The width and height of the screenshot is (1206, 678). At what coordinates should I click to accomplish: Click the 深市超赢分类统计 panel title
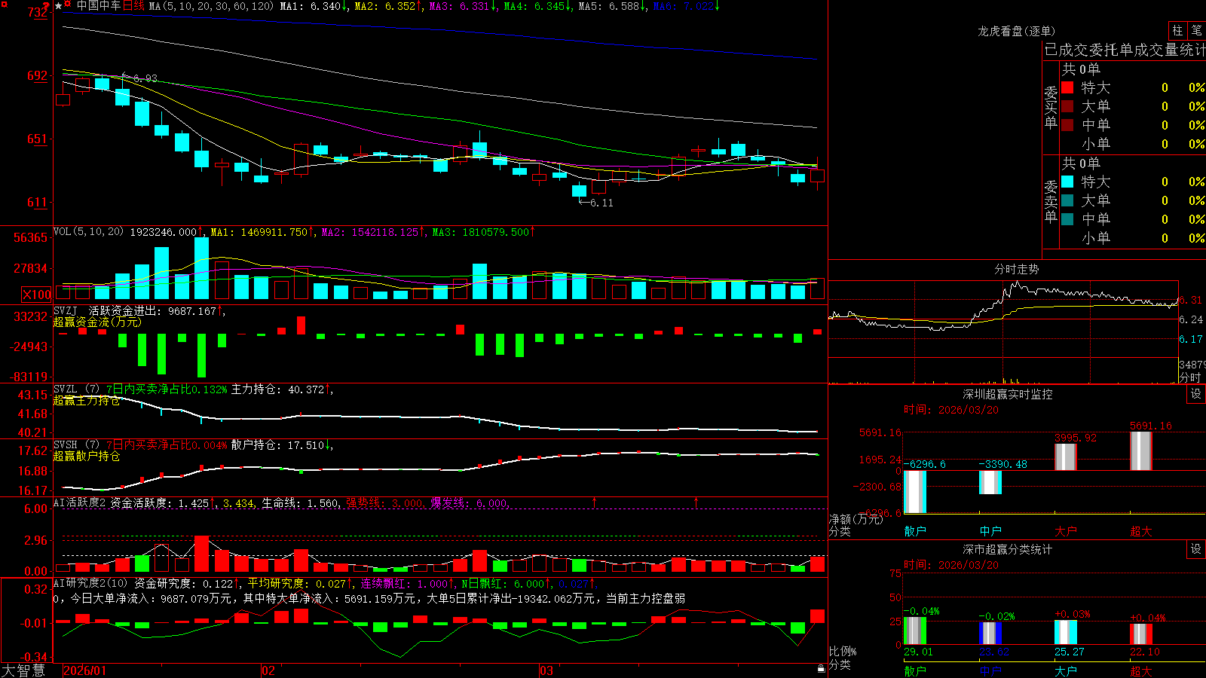(1008, 549)
